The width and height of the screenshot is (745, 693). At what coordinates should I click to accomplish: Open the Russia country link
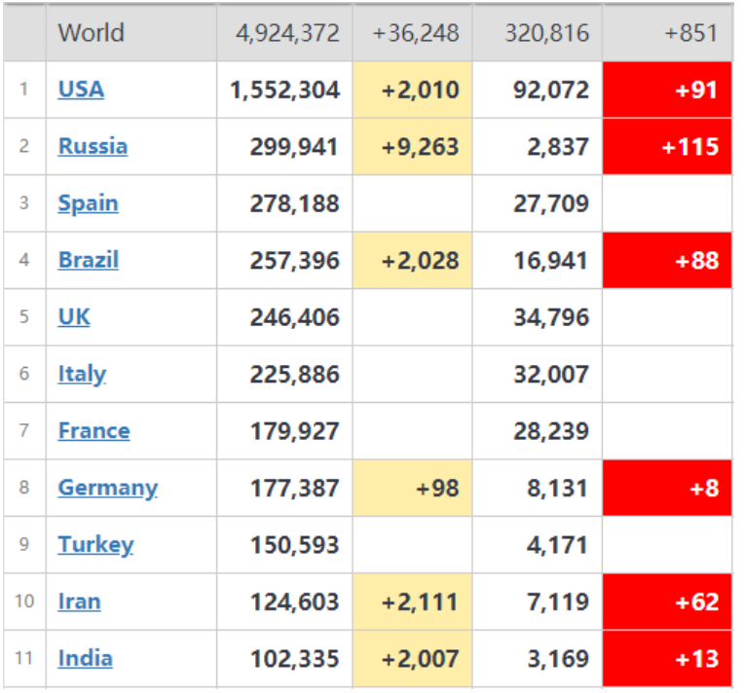(93, 146)
